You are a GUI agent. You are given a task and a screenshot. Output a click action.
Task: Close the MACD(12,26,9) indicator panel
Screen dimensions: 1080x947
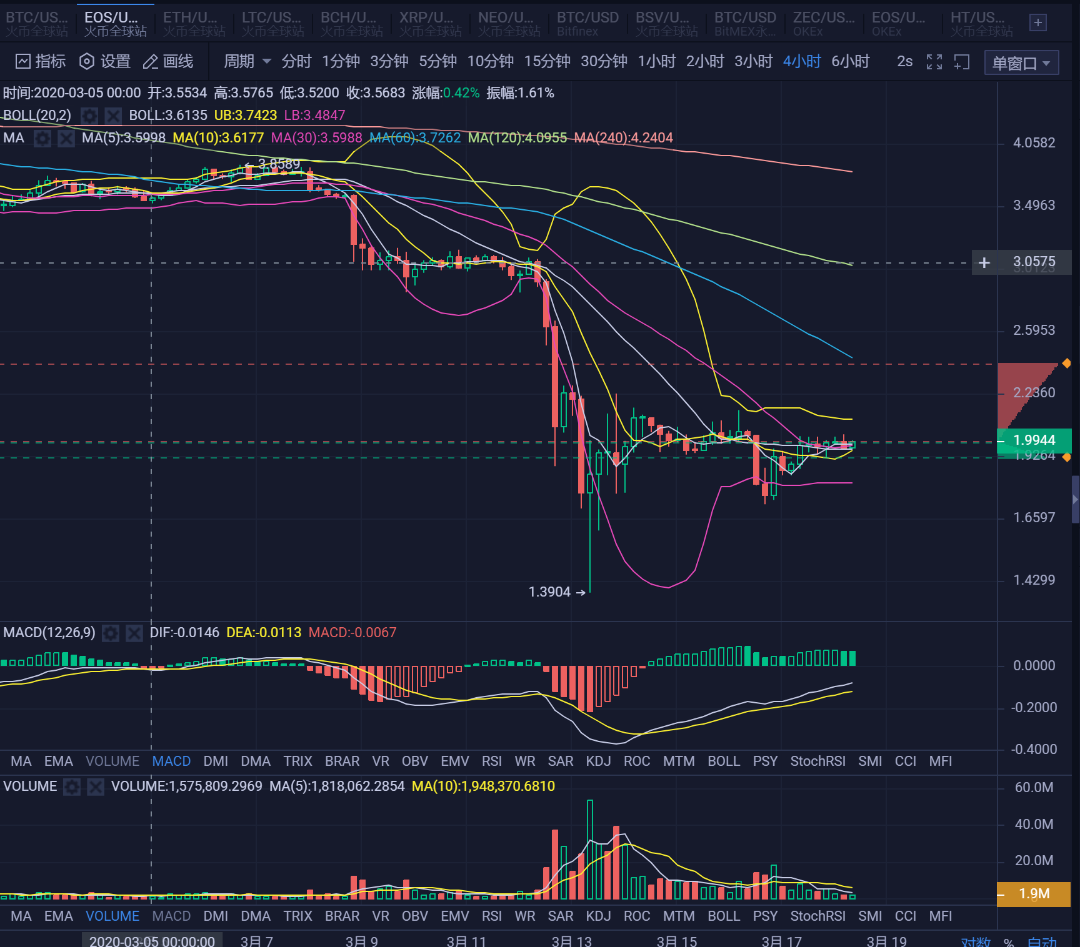[134, 633]
